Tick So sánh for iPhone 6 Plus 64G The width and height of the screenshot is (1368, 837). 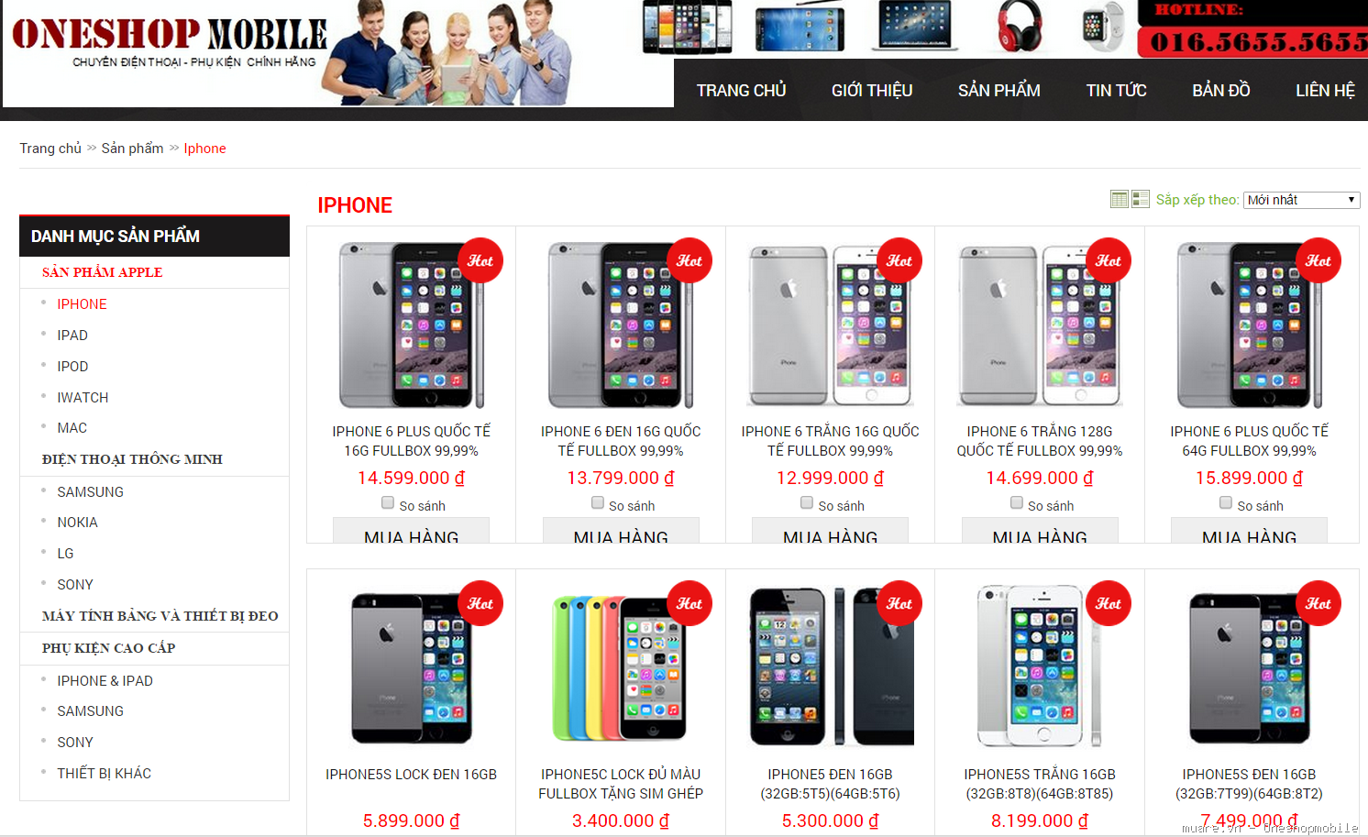(x=1226, y=502)
